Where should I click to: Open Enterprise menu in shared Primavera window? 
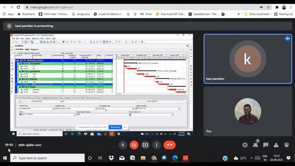tap(35, 38)
